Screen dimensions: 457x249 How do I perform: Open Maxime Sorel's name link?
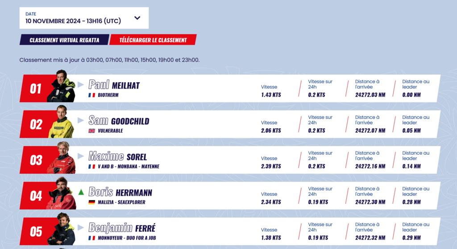(x=118, y=156)
